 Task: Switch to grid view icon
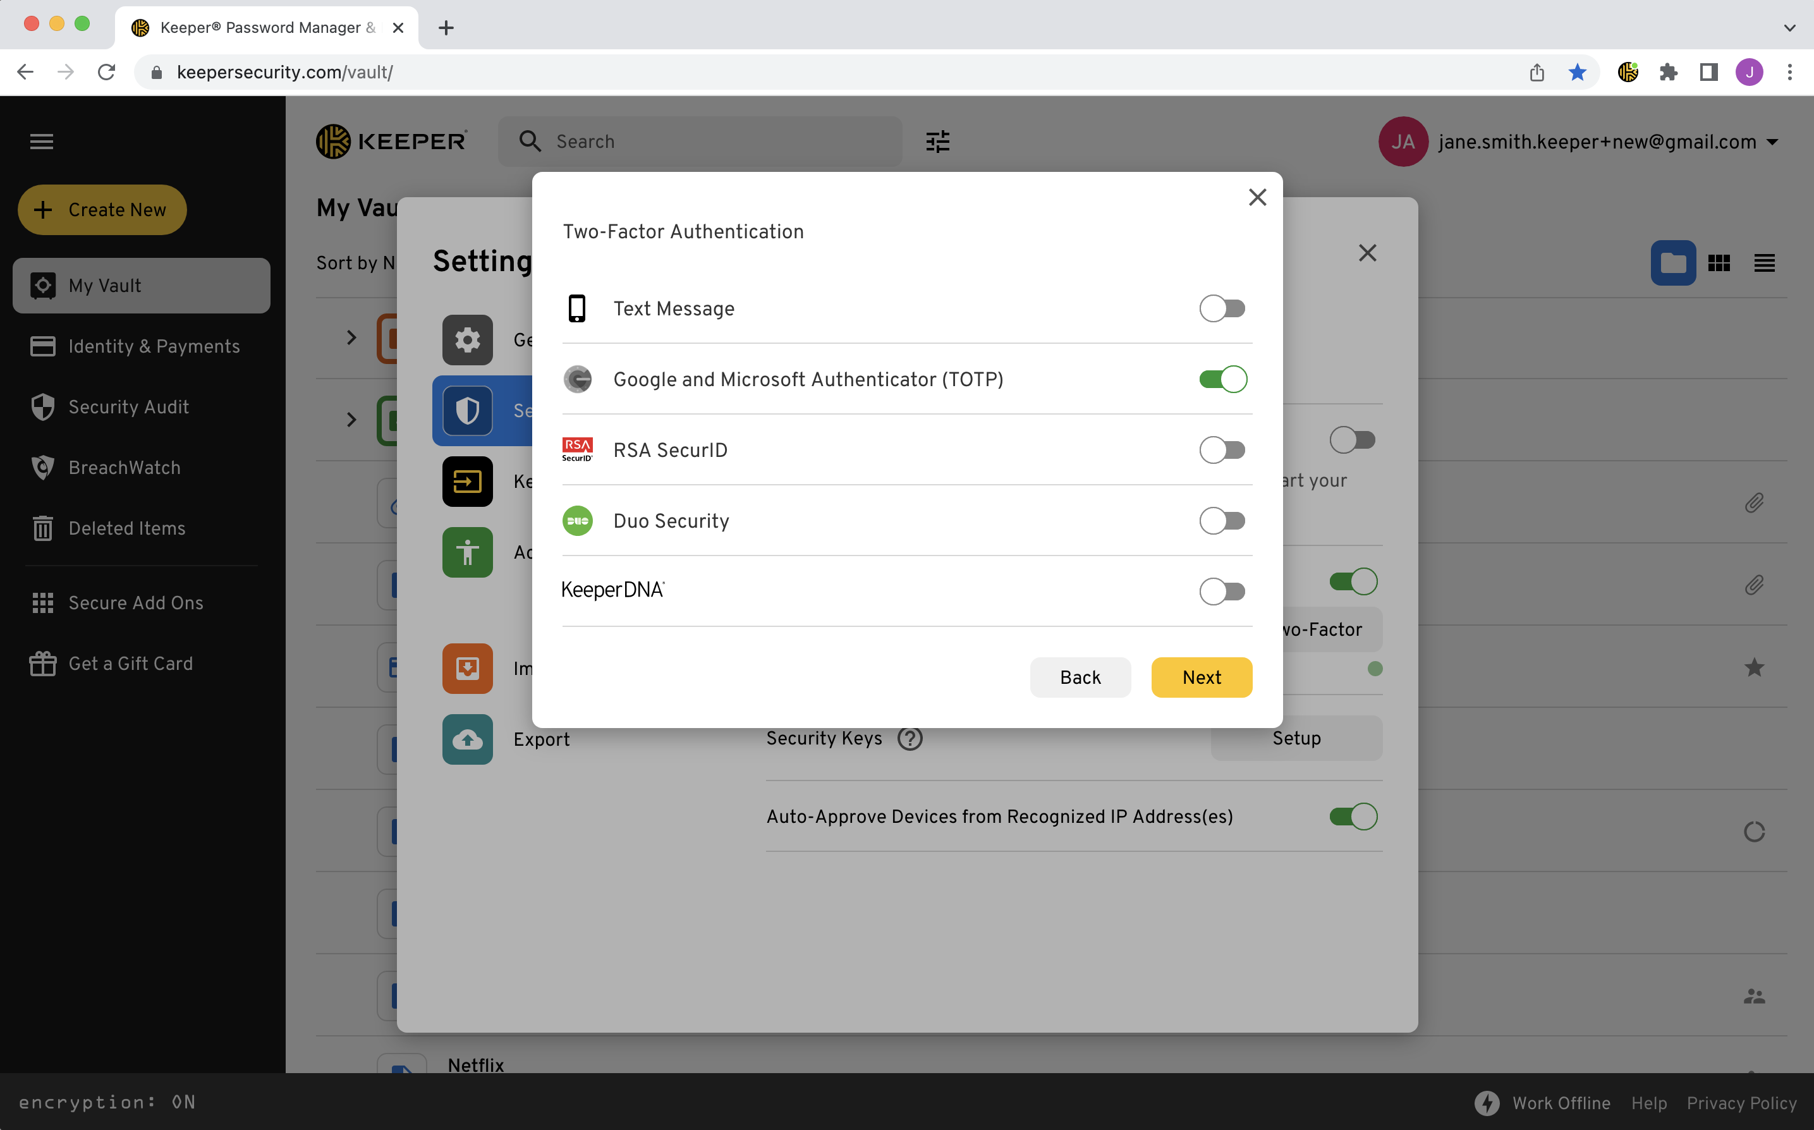point(1719,263)
